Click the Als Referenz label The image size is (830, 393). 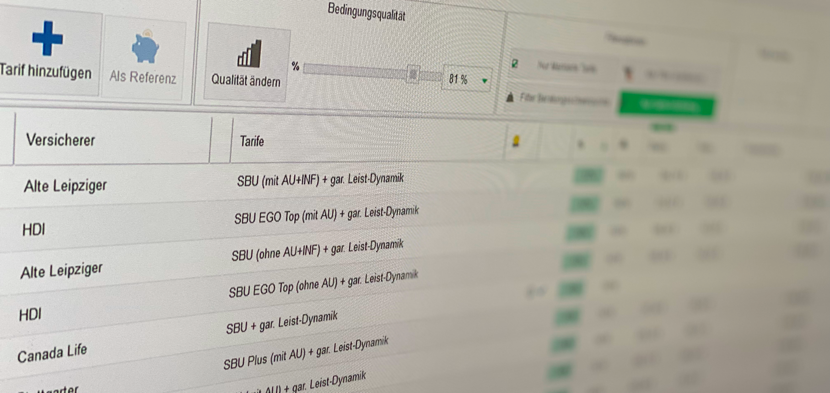[x=143, y=77]
